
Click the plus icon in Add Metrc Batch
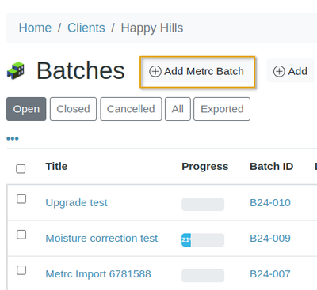coord(155,71)
